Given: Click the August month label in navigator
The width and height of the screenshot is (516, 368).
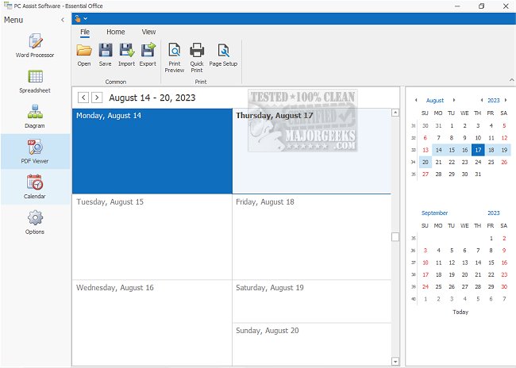Looking at the screenshot, I should (435, 100).
